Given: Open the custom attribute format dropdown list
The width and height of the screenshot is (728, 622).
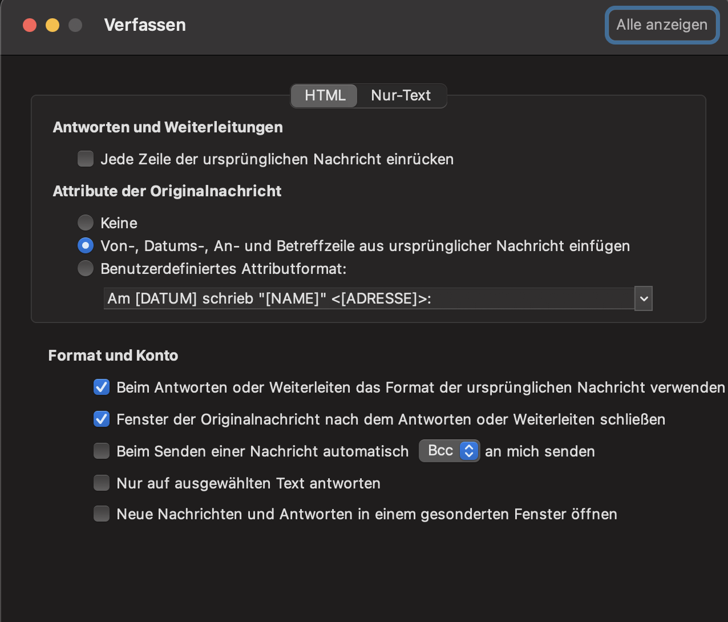Looking at the screenshot, I should click(643, 298).
